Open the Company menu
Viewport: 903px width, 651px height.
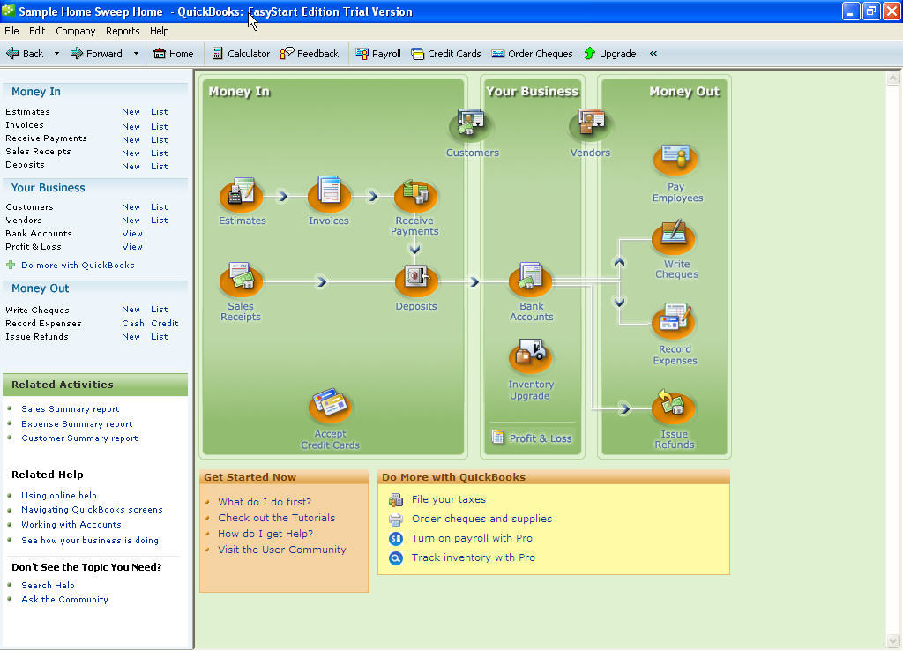coord(75,31)
